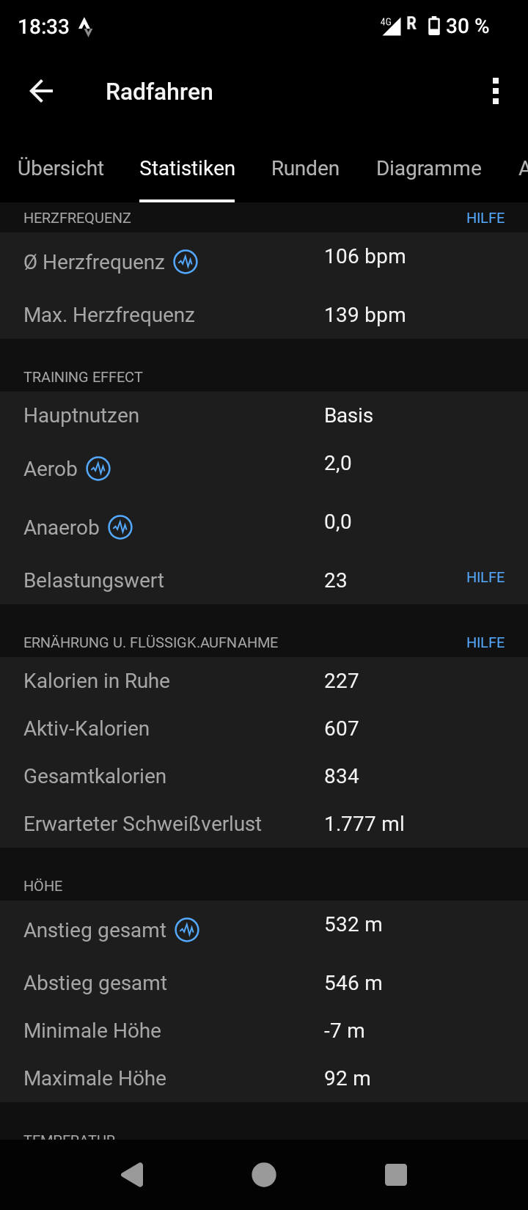
Task: Open HILFE for Ernährung u. Flüssigk.aufnahme
Action: click(485, 642)
